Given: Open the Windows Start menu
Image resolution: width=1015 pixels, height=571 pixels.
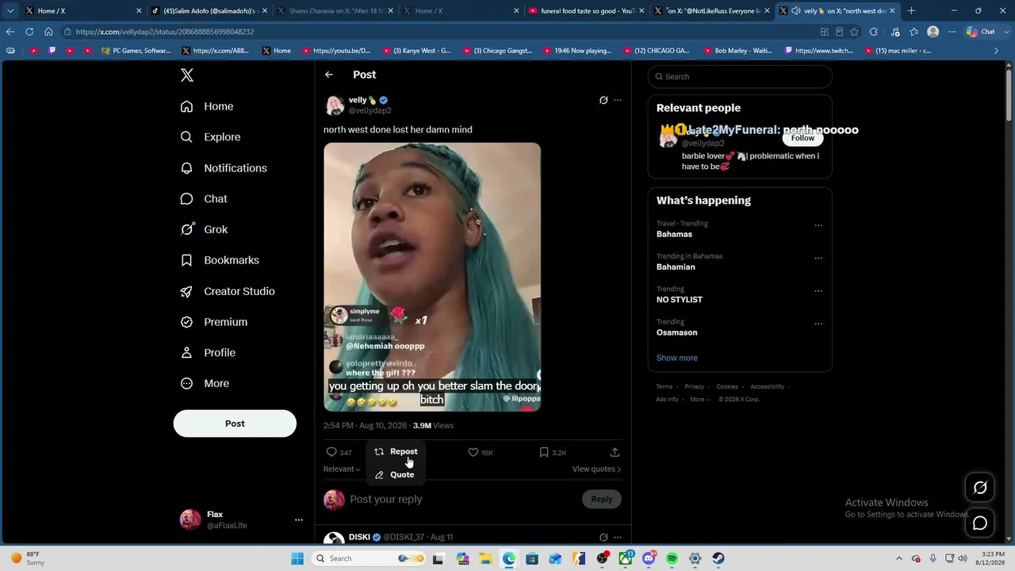Looking at the screenshot, I should pyautogui.click(x=297, y=558).
